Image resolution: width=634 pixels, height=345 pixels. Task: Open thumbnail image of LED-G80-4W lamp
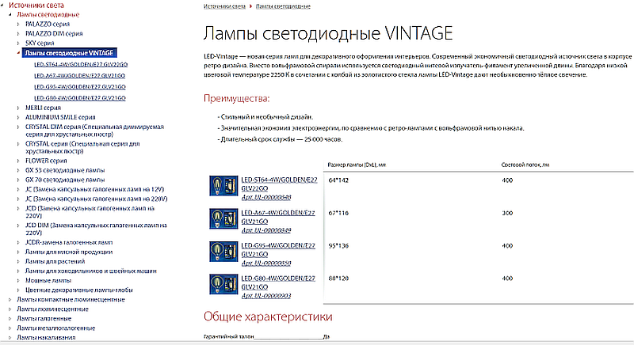click(x=223, y=283)
